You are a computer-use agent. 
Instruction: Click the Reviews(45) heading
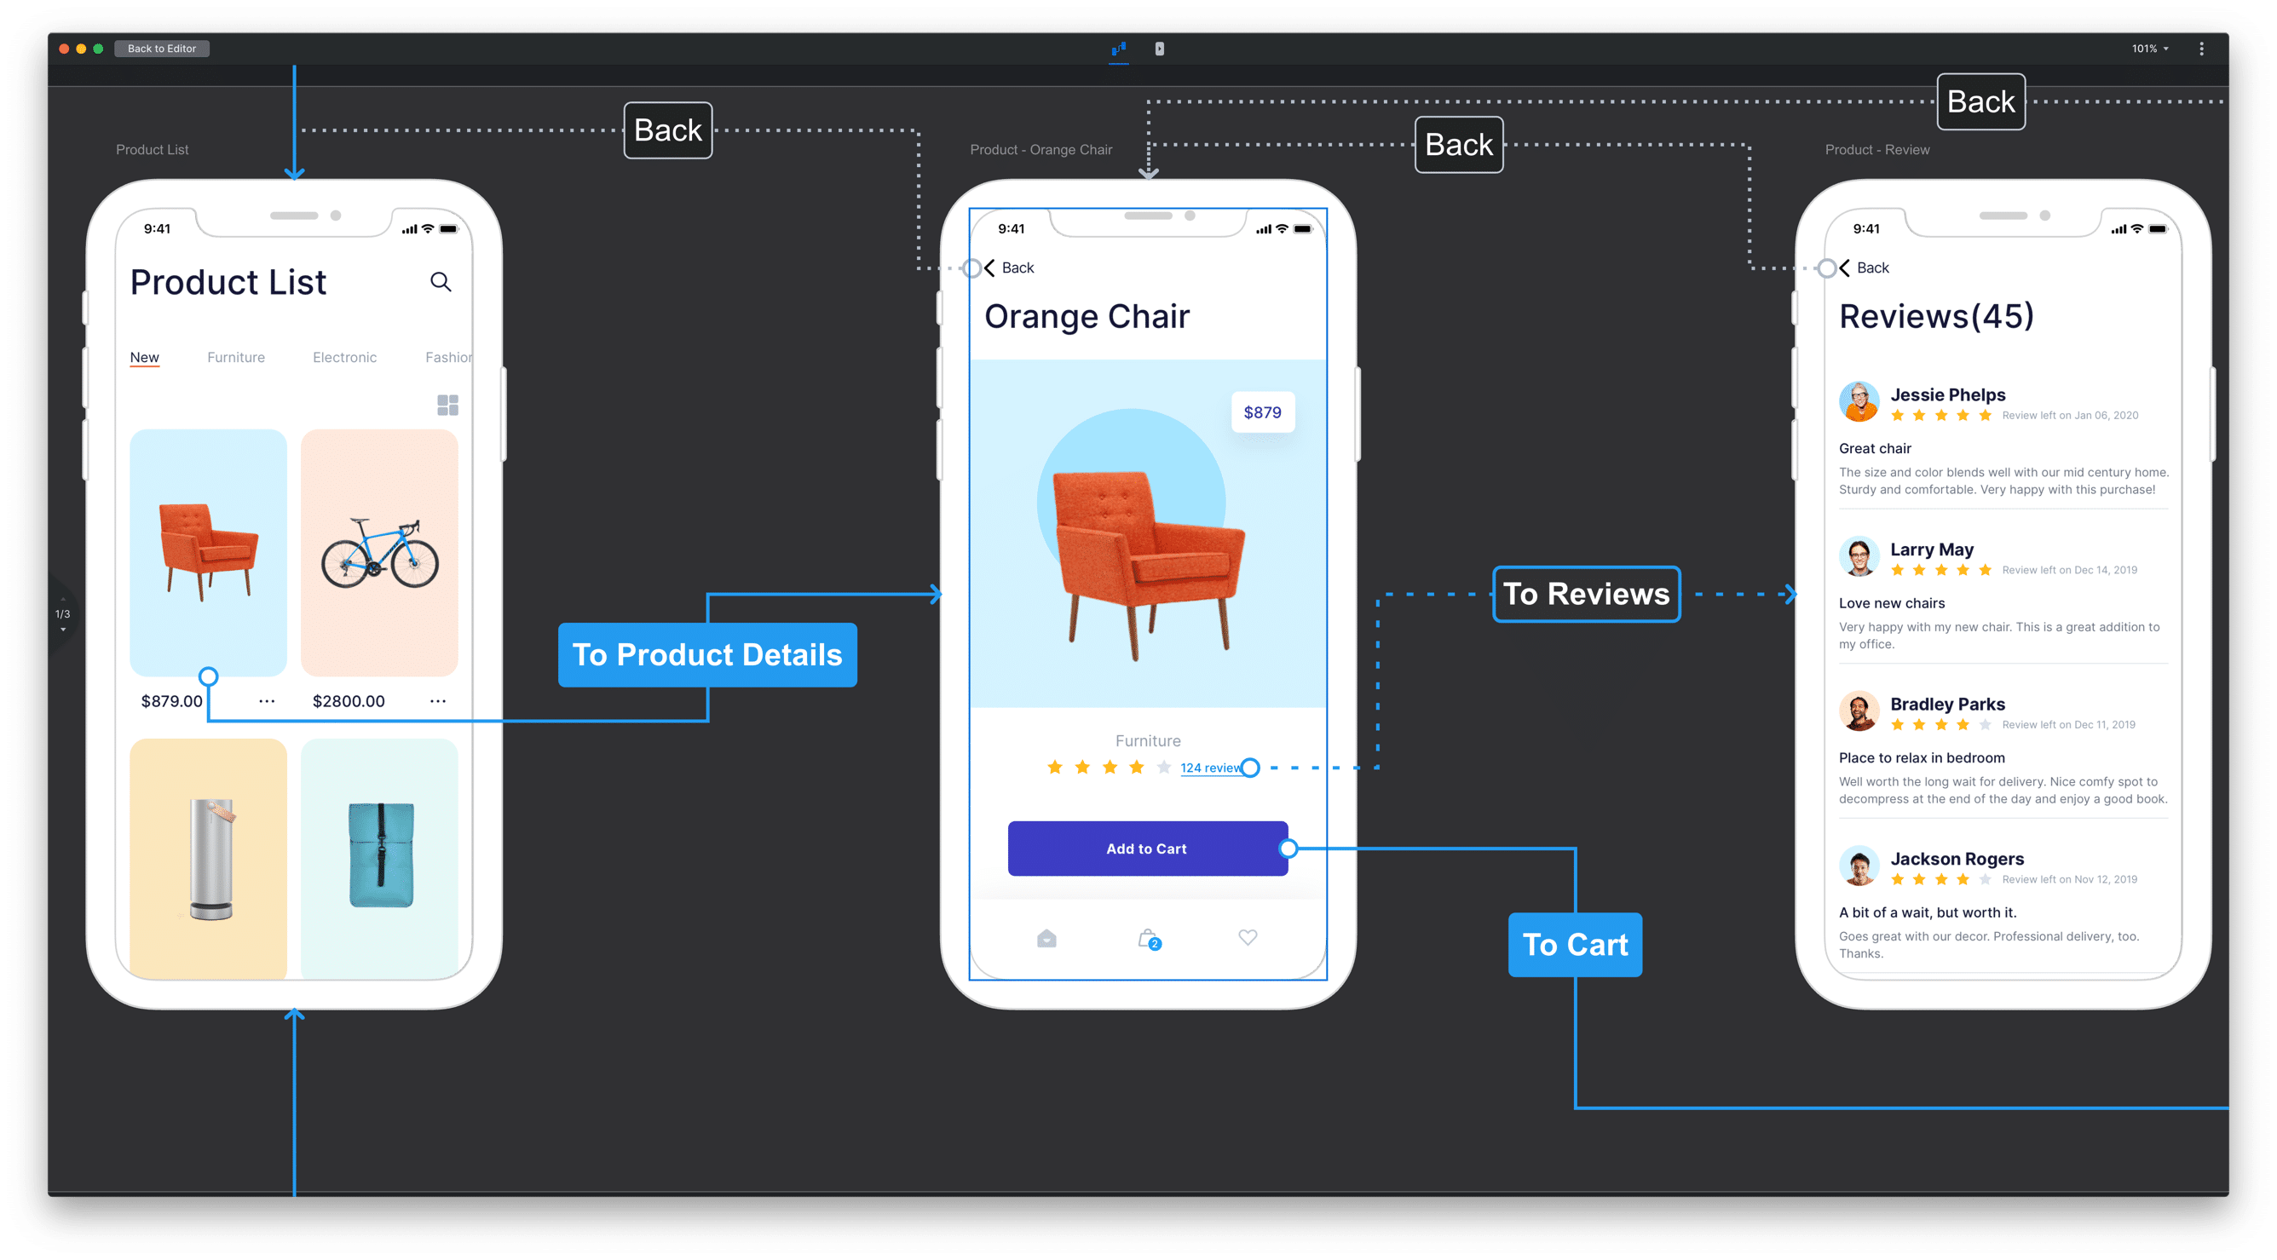point(1936,316)
